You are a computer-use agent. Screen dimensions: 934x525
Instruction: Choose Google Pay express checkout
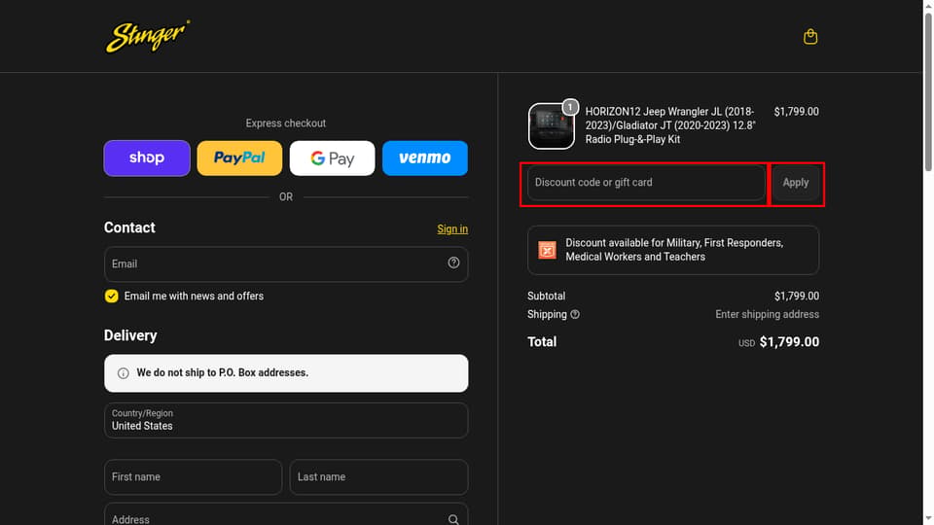pyautogui.click(x=333, y=157)
